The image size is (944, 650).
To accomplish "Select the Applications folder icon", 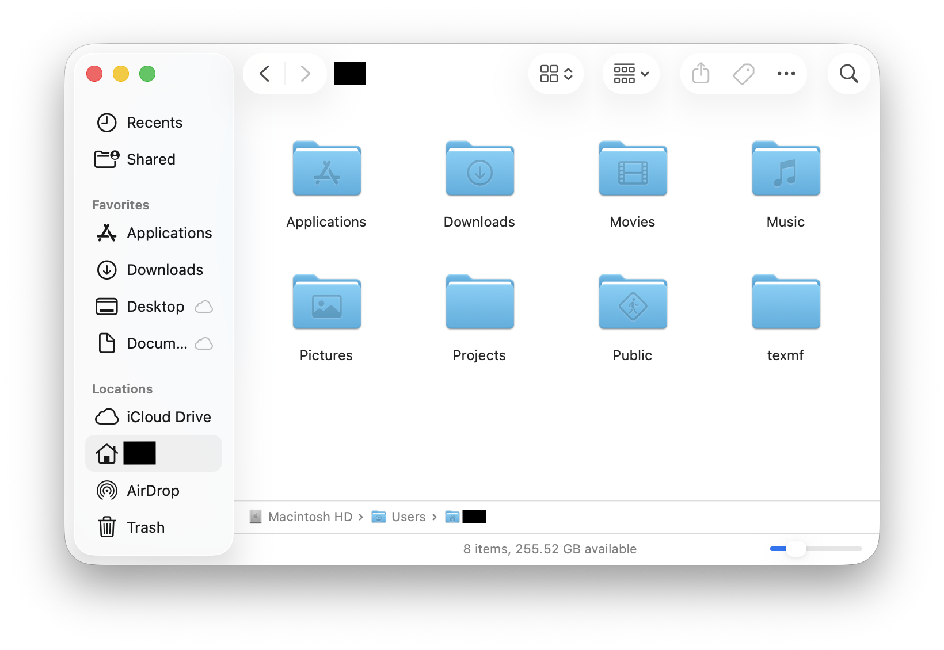I will coord(327,169).
